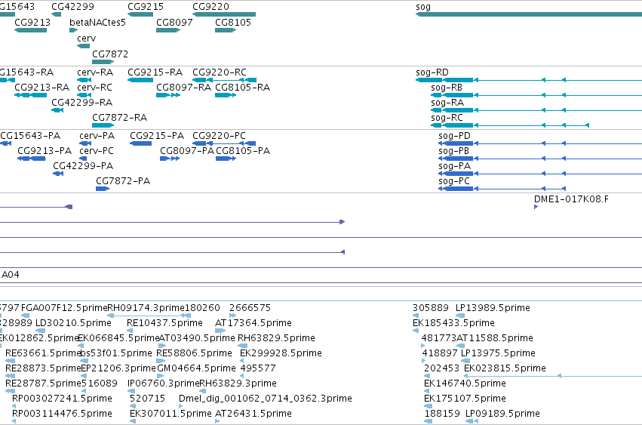642x425 pixels.
Task: Select EST RH63829.5prime
Action: click(243, 346)
